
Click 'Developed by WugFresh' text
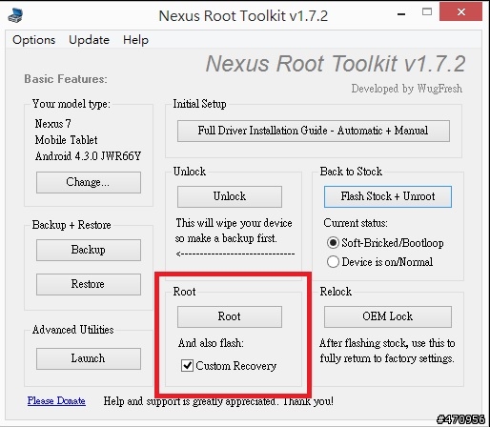click(407, 89)
